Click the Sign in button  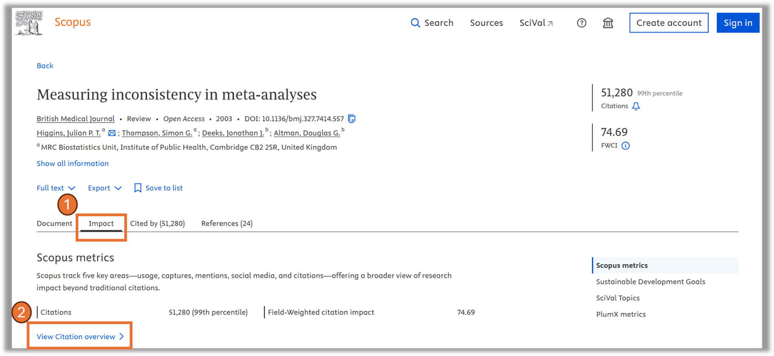click(x=737, y=23)
